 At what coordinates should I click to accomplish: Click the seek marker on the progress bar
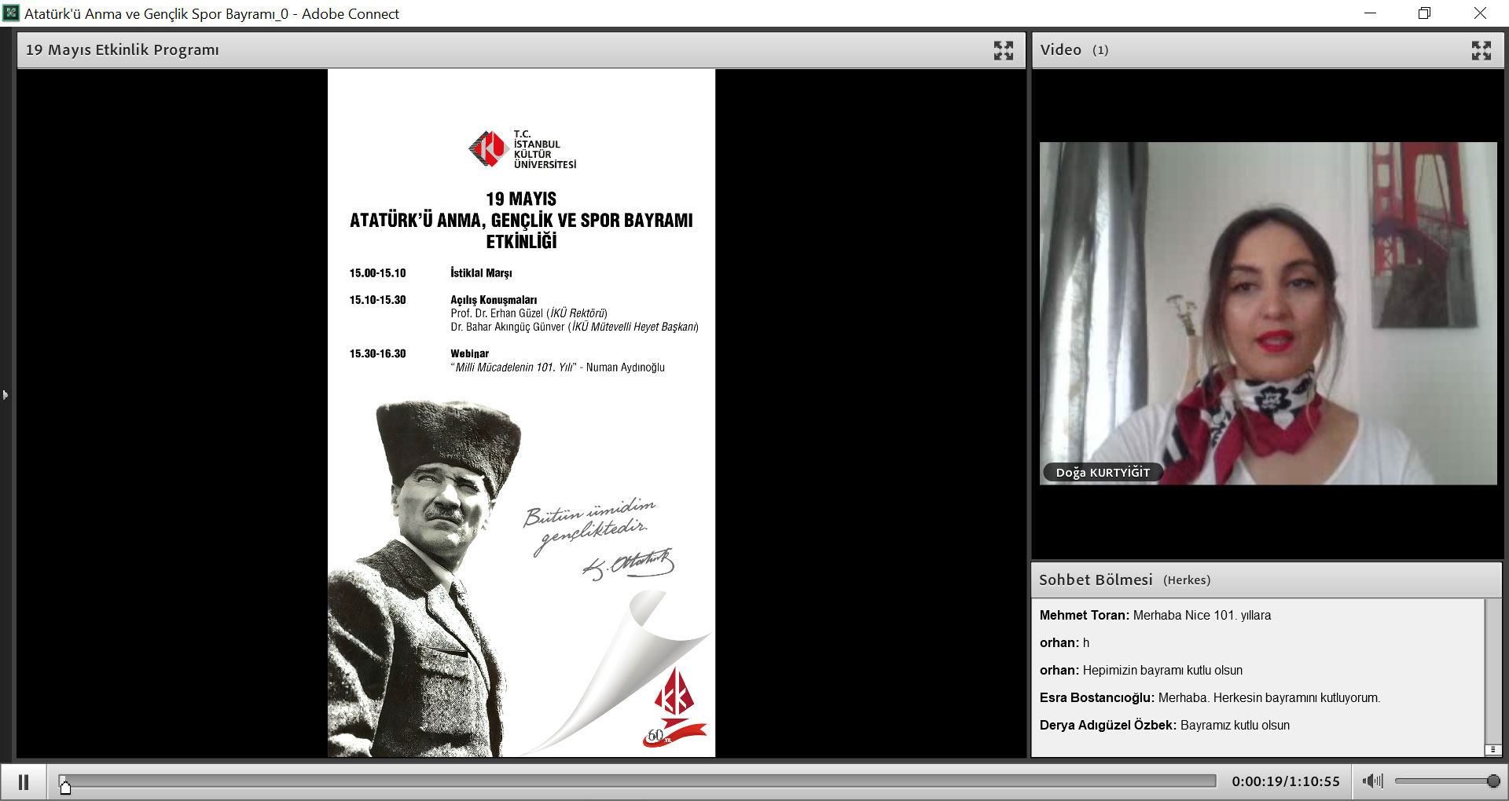coord(65,786)
